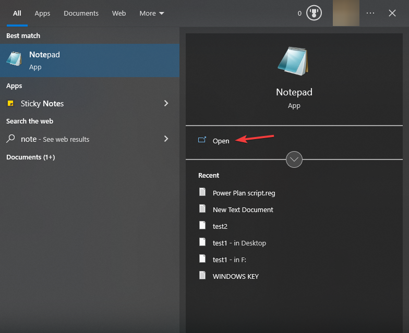Image resolution: width=409 pixels, height=333 pixels.
Task: Expand web results arrow for note
Action: [x=166, y=139]
